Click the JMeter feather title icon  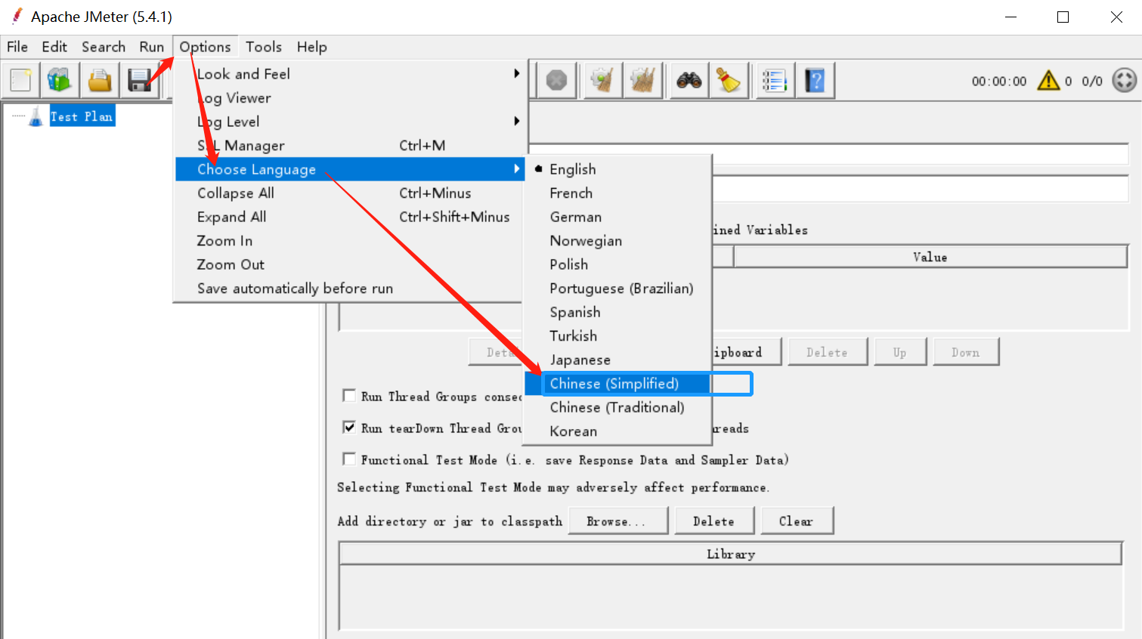pos(17,16)
